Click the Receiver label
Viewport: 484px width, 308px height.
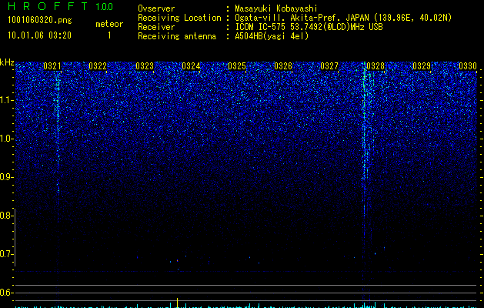click(156, 27)
